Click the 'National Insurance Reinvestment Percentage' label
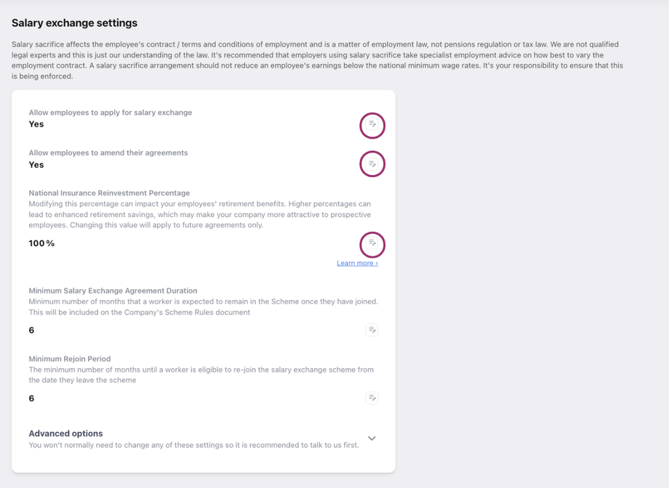The width and height of the screenshot is (669, 488). (109, 193)
